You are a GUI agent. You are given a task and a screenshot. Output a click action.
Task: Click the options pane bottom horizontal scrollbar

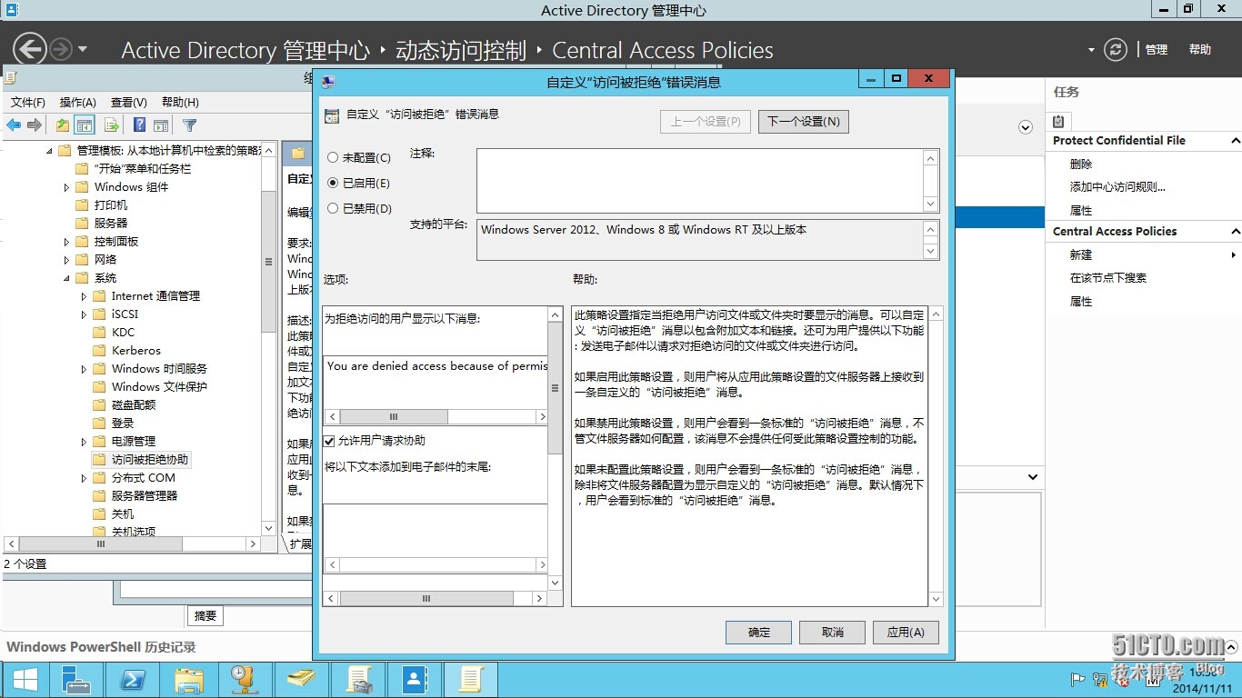click(435, 599)
